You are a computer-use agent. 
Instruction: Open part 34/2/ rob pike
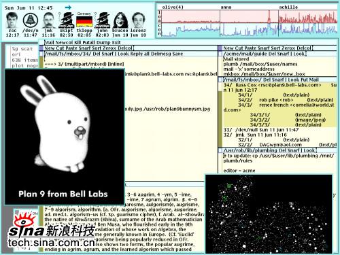pyautogui.click(x=286, y=100)
